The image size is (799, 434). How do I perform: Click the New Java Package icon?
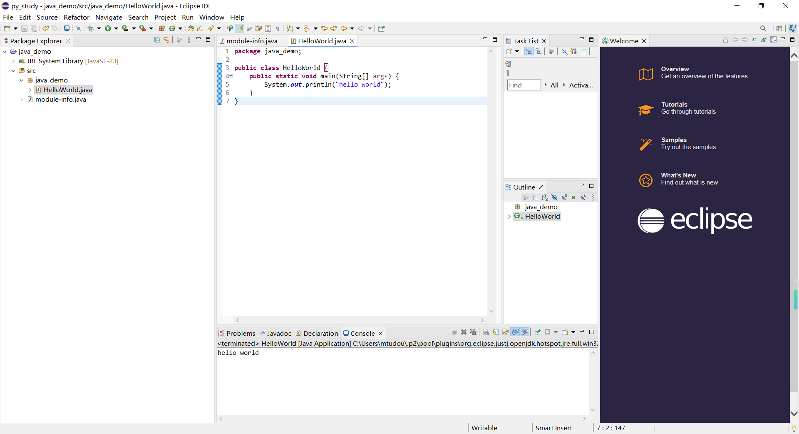(162, 28)
